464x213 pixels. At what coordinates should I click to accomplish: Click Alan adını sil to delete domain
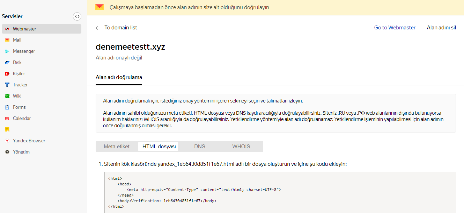point(441,28)
